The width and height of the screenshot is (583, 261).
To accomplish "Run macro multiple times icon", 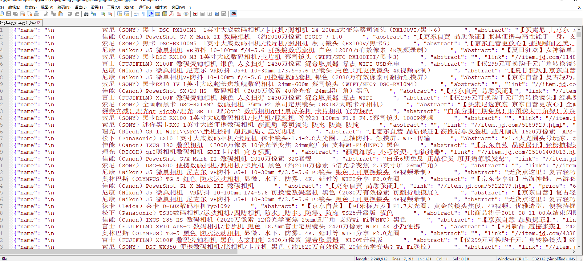I will click(x=217, y=14).
